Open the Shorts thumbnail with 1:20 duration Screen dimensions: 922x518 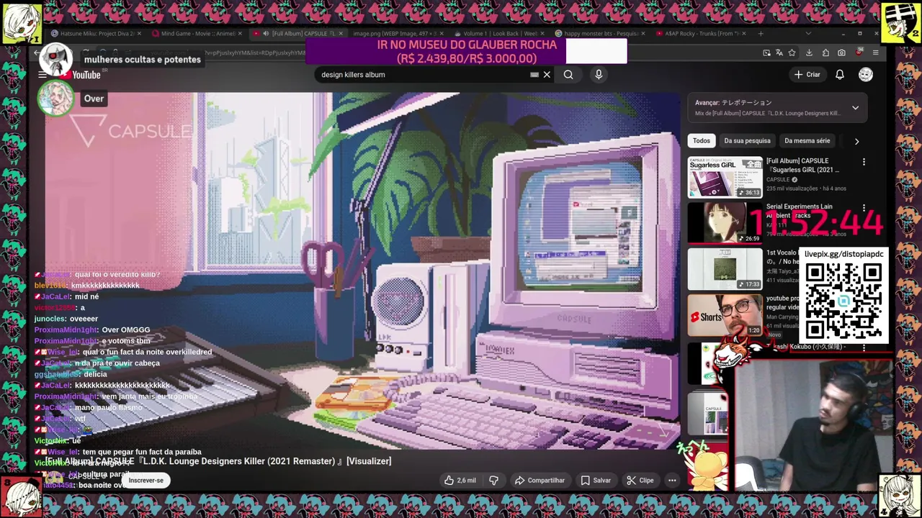(725, 315)
